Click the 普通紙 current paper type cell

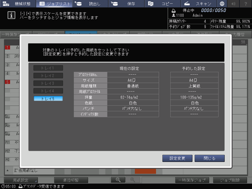pyautogui.click(x=133, y=86)
